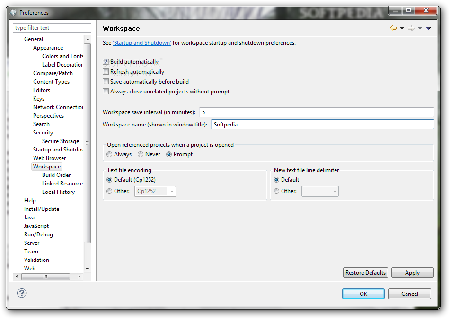Open the 'Startup and Shutdown' link
450x319 pixels.
click(142, 43)
